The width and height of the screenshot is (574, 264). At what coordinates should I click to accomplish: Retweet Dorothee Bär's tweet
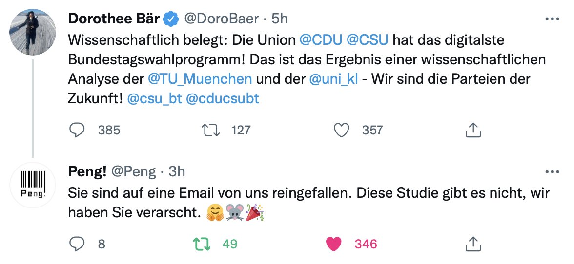[x=211, y=130]
